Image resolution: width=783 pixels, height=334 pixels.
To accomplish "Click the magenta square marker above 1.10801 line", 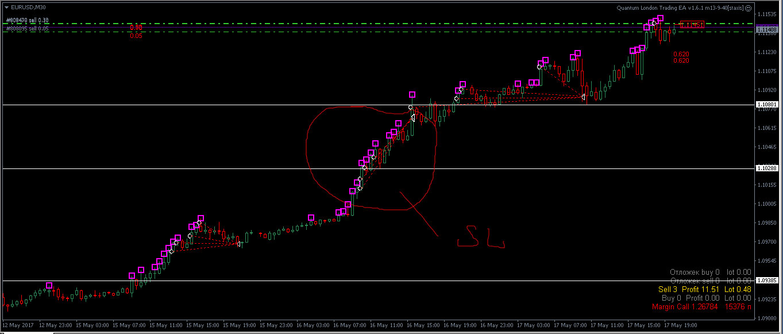I will (412, 95).
